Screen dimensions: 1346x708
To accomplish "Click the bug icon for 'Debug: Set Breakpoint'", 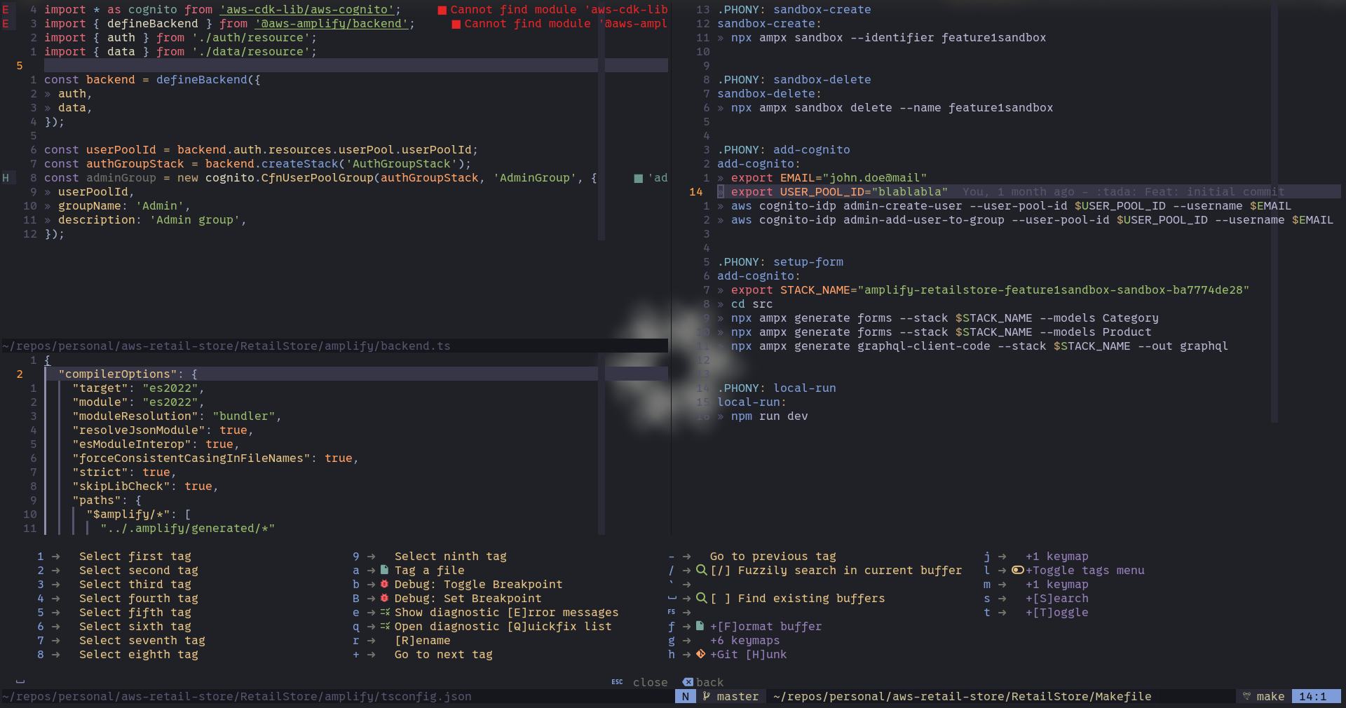I will coord(384,598).
